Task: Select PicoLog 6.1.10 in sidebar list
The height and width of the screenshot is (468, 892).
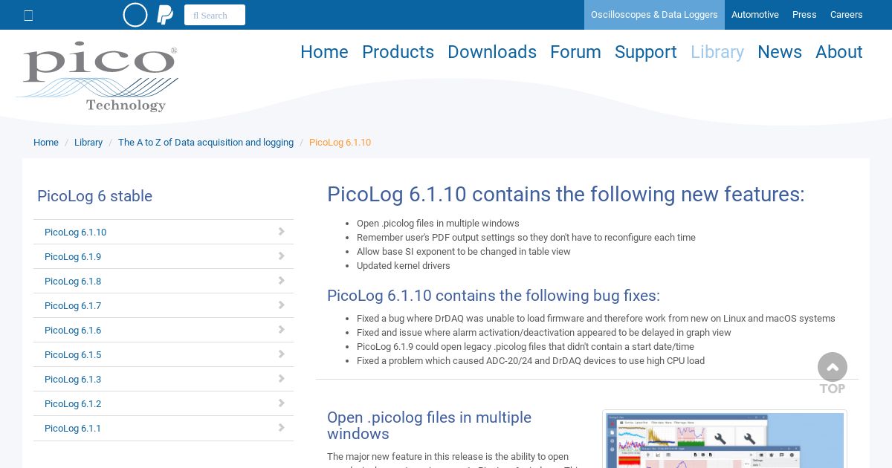Action: tap(164, 232)
